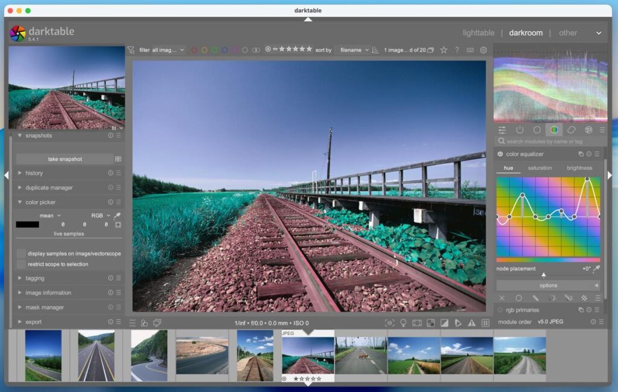Image resolution: width=618 pixels, height=392 pixels.
Task: Toggle the ISO 12646 color assessment bulb
Action: coord(403,323)
